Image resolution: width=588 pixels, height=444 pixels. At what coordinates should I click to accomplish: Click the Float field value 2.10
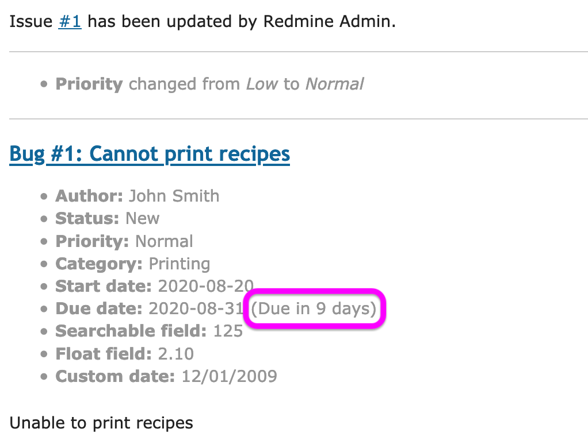pos(176,354)
